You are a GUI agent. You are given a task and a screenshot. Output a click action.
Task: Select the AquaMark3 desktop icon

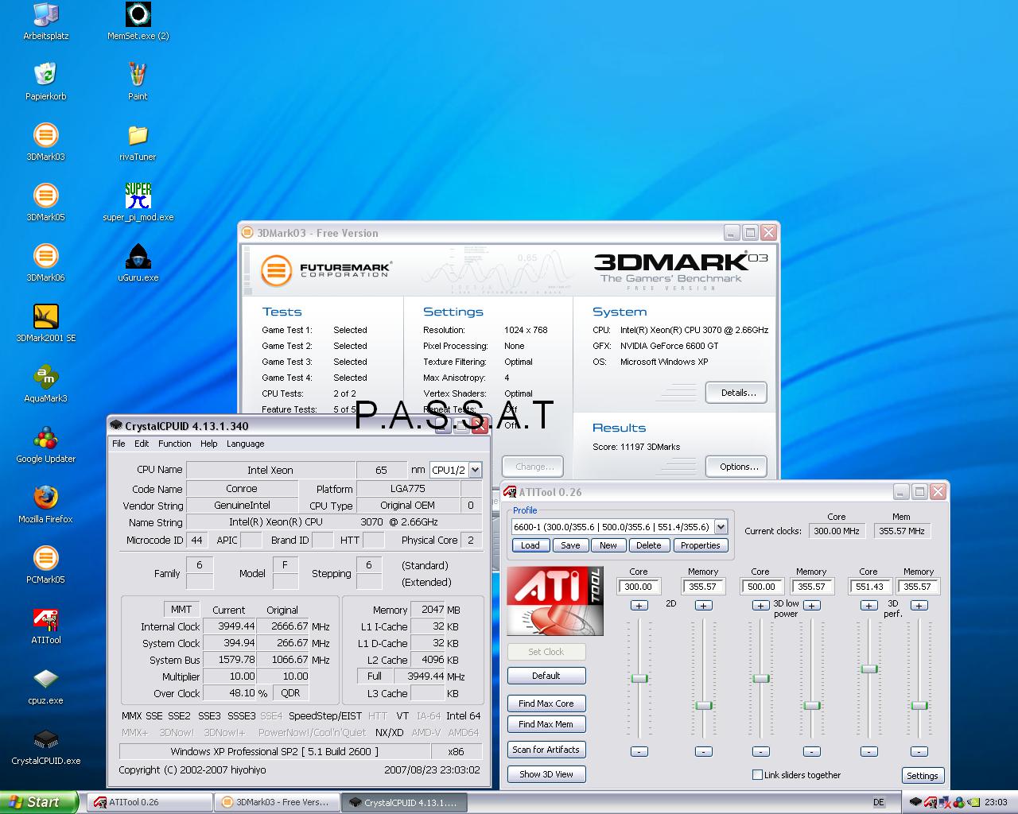pyautogui.click(x=45, y=384)
